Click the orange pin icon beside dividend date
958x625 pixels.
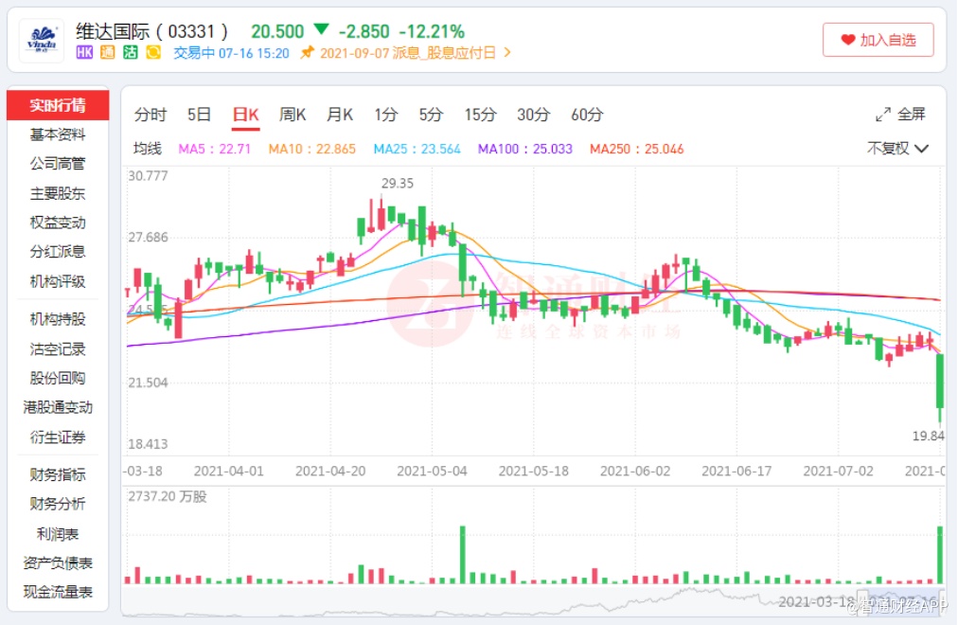[x=307, y=53]
